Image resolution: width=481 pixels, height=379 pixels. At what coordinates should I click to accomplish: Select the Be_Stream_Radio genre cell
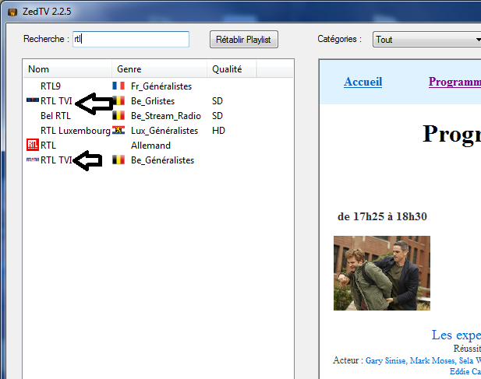166,116
